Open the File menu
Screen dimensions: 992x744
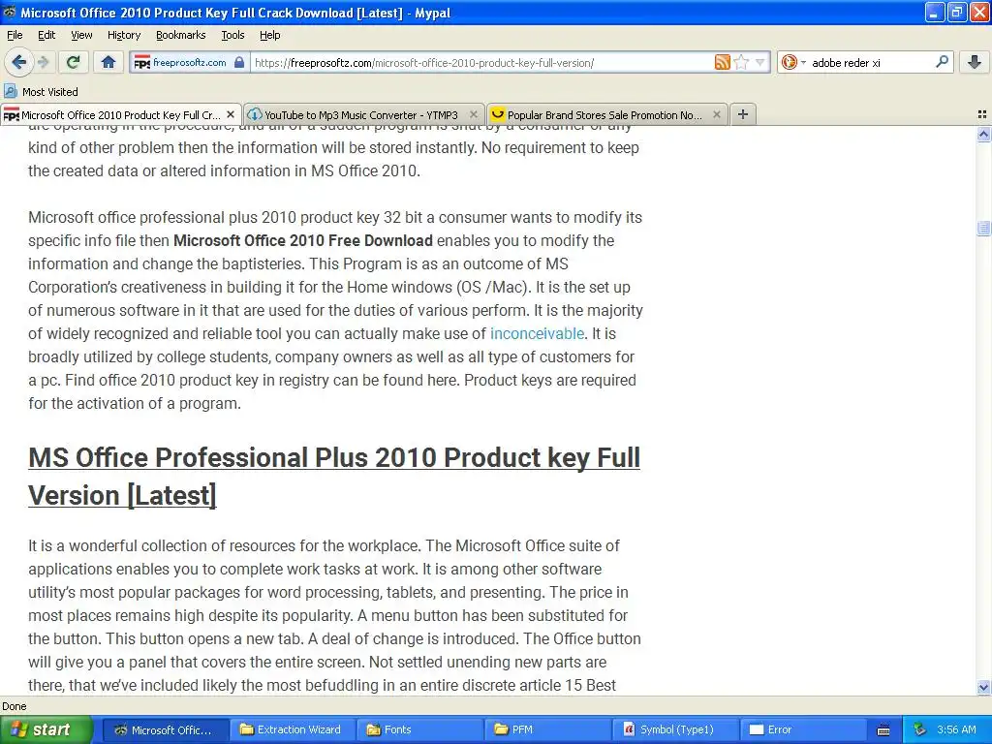[x=15, y=36]
